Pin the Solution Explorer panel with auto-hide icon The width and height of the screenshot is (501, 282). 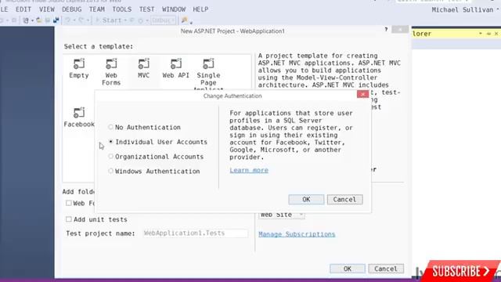point(488,34)
